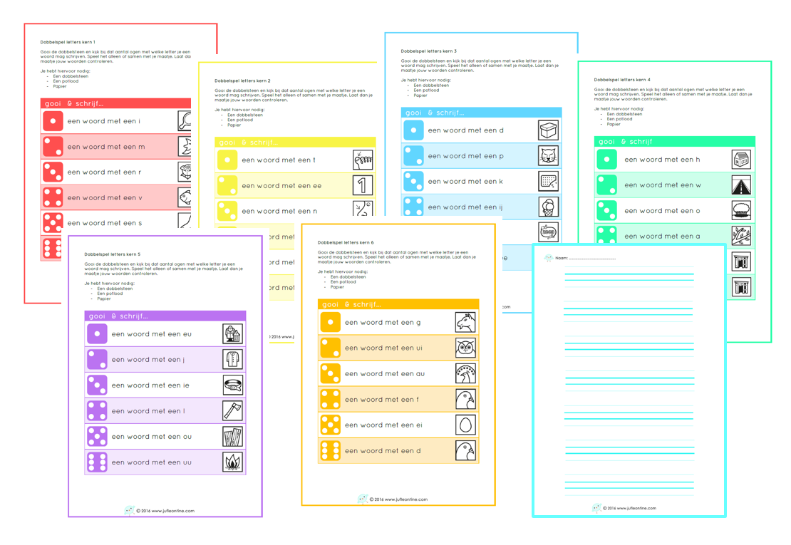Select the 'Dobbelspel letters kern 1' title
The height and width of the screenshot is (545, 791).
68,42
